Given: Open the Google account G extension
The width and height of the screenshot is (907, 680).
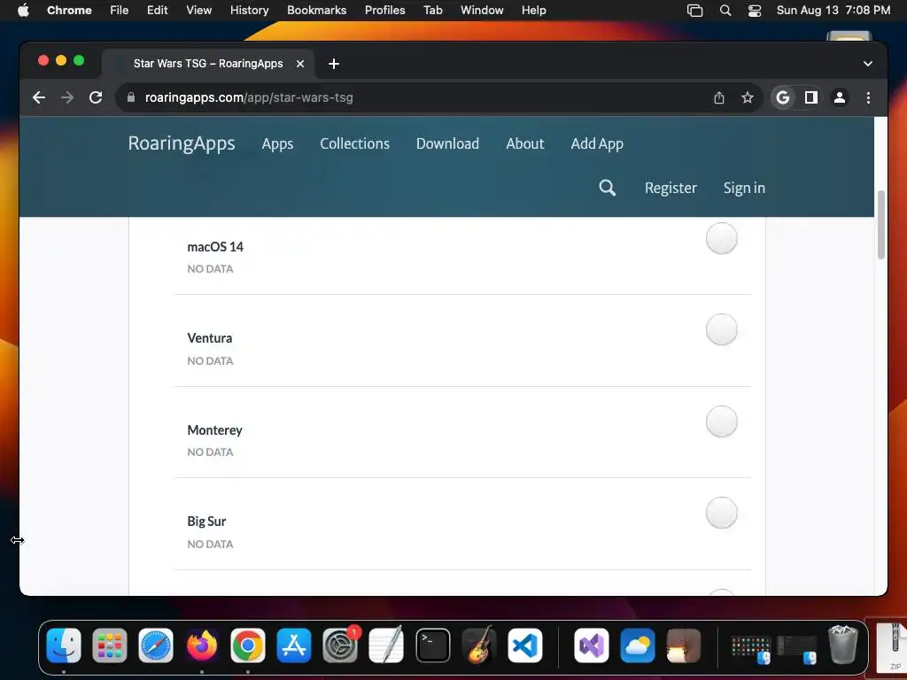Looking at the screenshot, I should (783, 97).
